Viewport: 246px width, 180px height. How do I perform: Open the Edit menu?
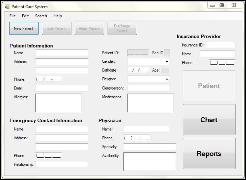tap(25, 16)
